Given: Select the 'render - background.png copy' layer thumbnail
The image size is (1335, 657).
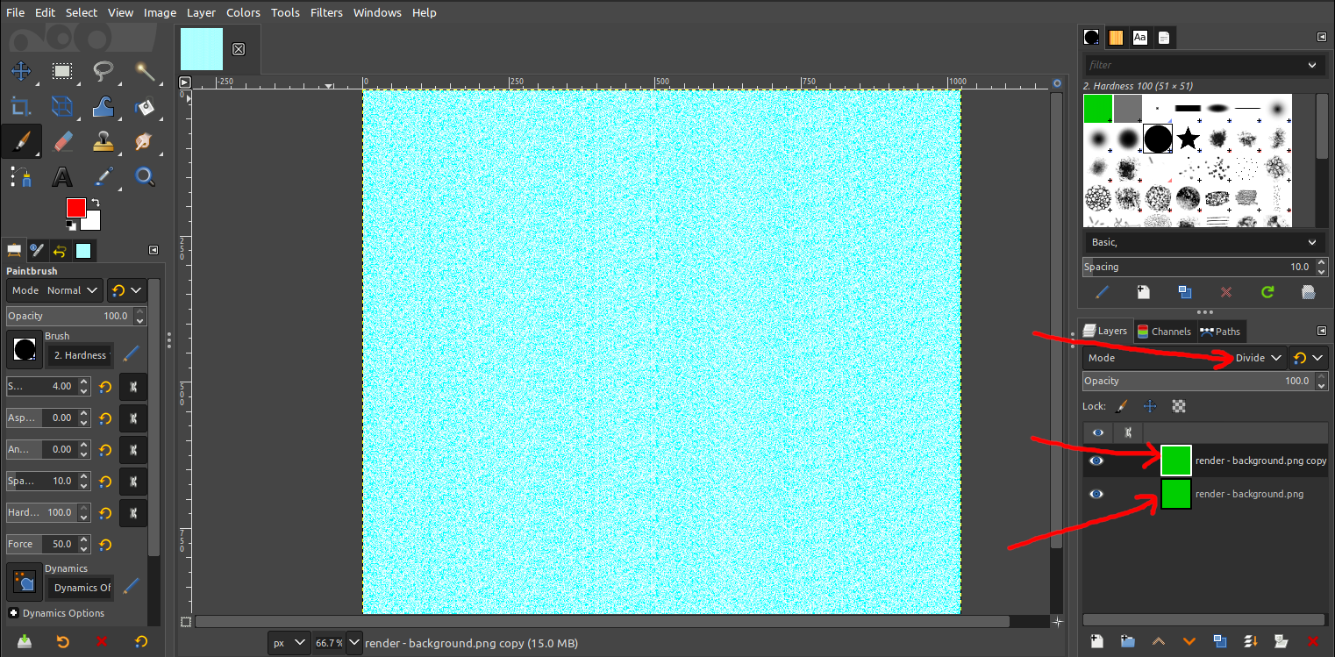Looking at the screenshot, I should pyautogui.click(x=1175, y=461).
